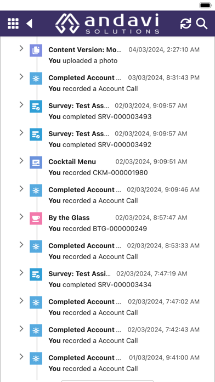
Task: Expand the Cocktail Menu entry
Action: (x=21, y=161)
